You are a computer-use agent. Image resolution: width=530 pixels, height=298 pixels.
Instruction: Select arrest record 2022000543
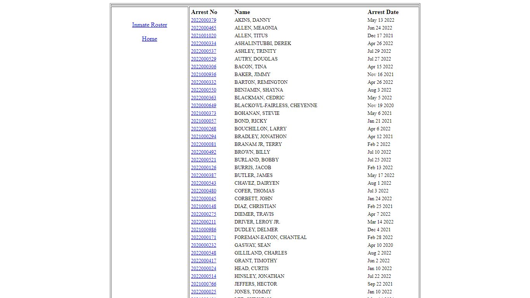[203, 183]
